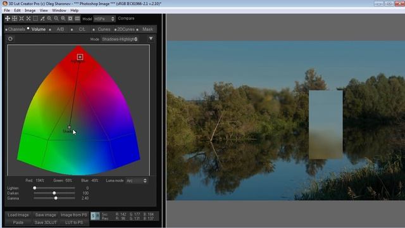This screenshot has height=228, width=405.
Task: Click the Load Image button
Action: tap(18, 215)
